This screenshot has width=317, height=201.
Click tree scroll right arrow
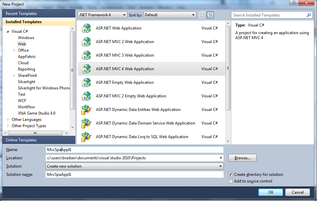66,133
